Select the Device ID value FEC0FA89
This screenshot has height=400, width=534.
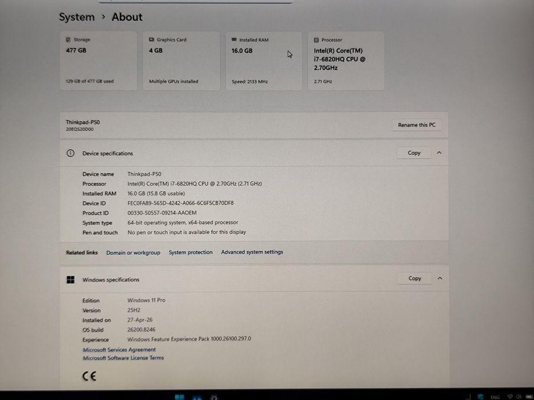[180, 203]
